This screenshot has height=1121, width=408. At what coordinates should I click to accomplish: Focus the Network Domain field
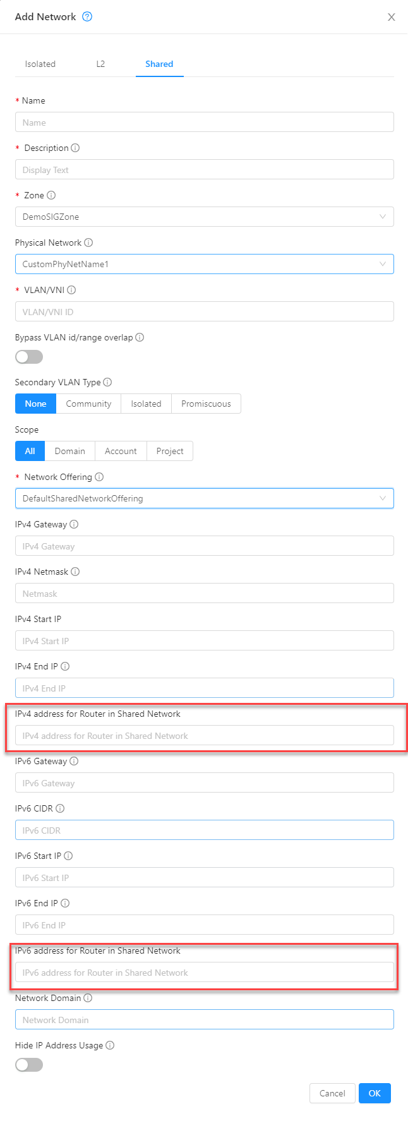[x=205, y=1019]
